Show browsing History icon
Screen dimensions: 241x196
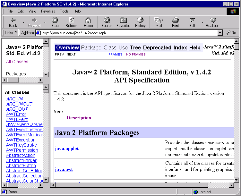140,20
